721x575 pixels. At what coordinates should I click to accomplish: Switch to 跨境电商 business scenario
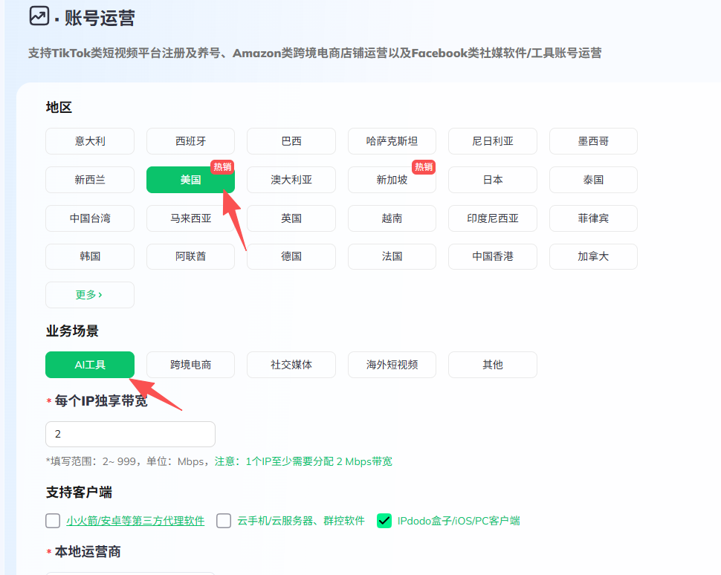pyautogui.click(x=190, y=365)
